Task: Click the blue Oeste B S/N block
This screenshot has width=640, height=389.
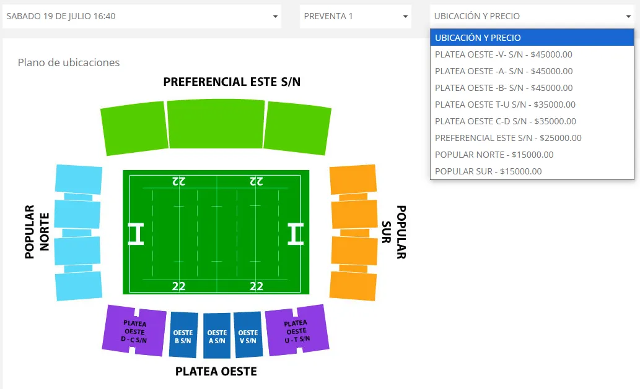Action: click(x=183, y=336)
